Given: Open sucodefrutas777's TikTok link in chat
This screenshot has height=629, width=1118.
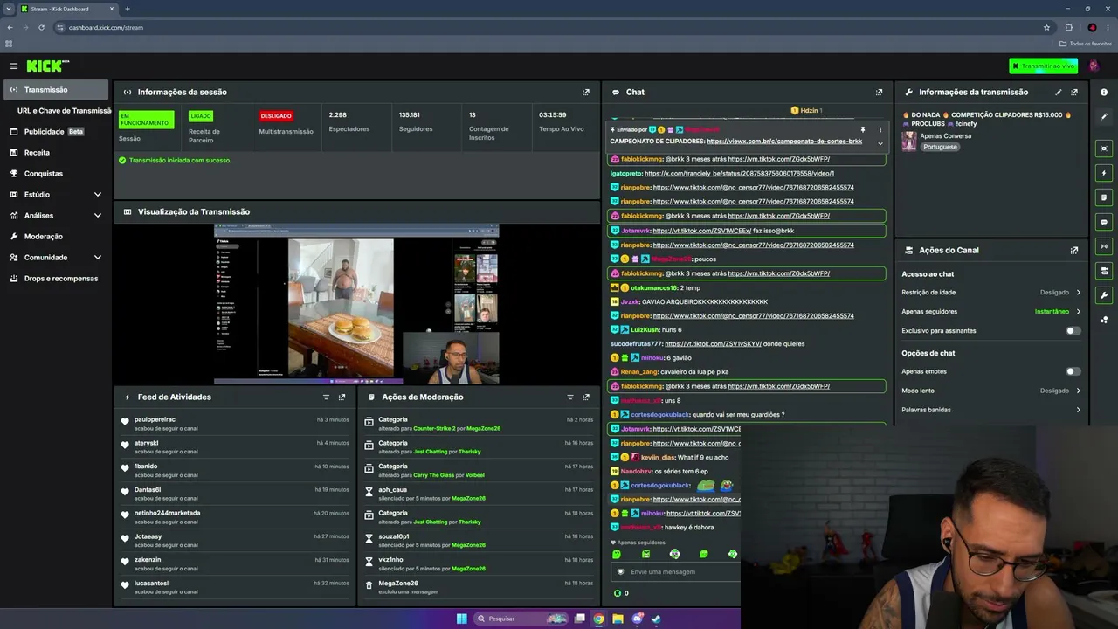Looking at the screenshot, I should point(713,344).
